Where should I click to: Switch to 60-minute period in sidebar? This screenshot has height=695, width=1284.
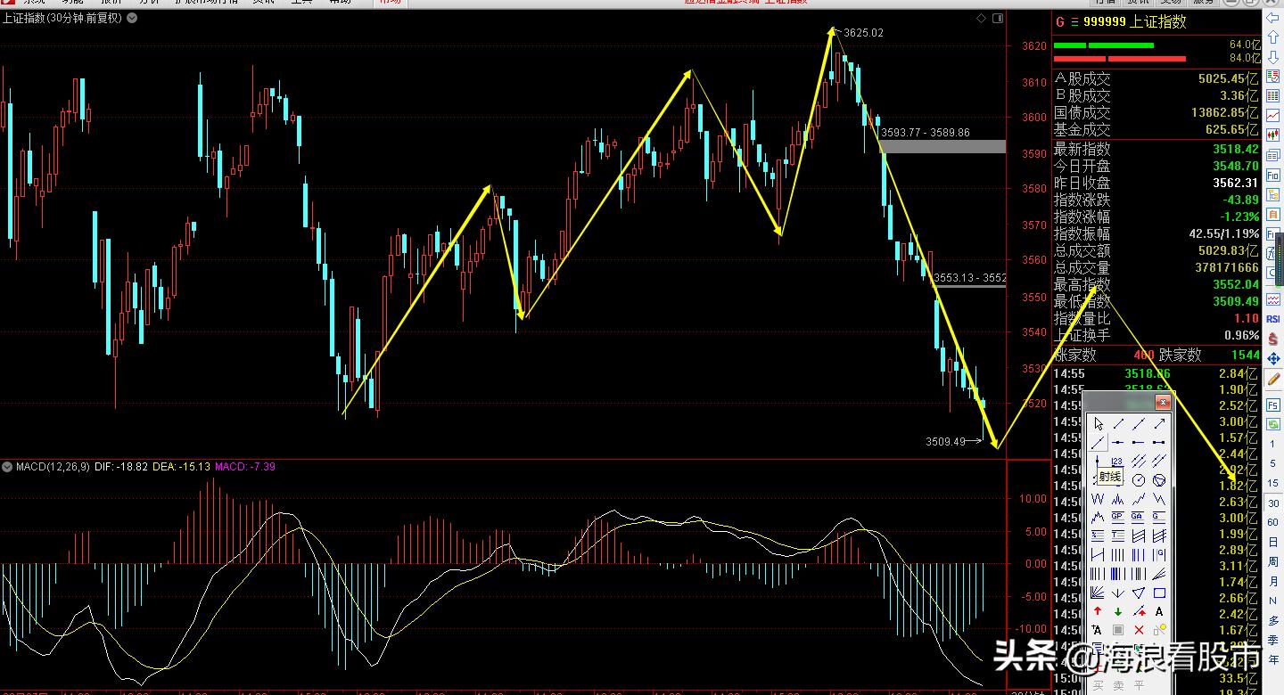1273,522
